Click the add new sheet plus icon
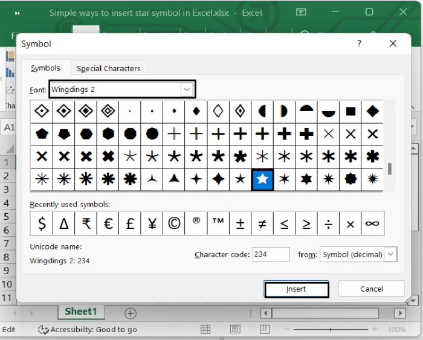Viewport: 423px width, 340px height. point(130,313)
